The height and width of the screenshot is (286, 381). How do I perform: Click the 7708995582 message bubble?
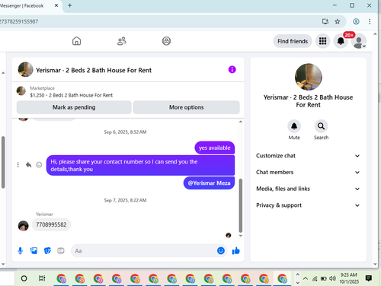[x=51, y=224]
